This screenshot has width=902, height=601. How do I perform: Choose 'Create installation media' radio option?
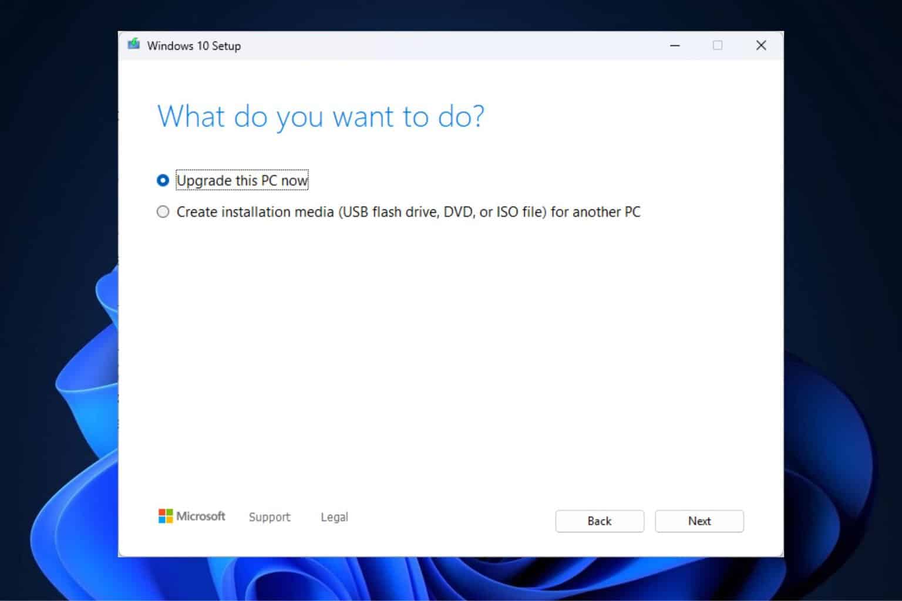[x=163, y=212]
